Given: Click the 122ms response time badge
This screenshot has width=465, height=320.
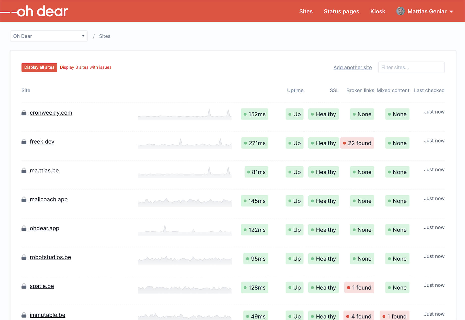Looking at the screenshot, I should (254, 230).
